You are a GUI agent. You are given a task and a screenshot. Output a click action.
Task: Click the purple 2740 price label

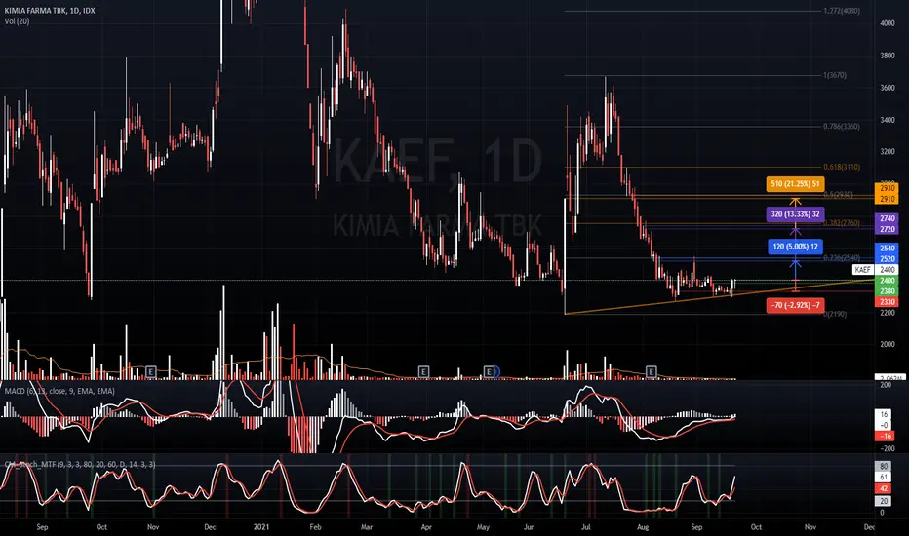click(x=887, y=218)
